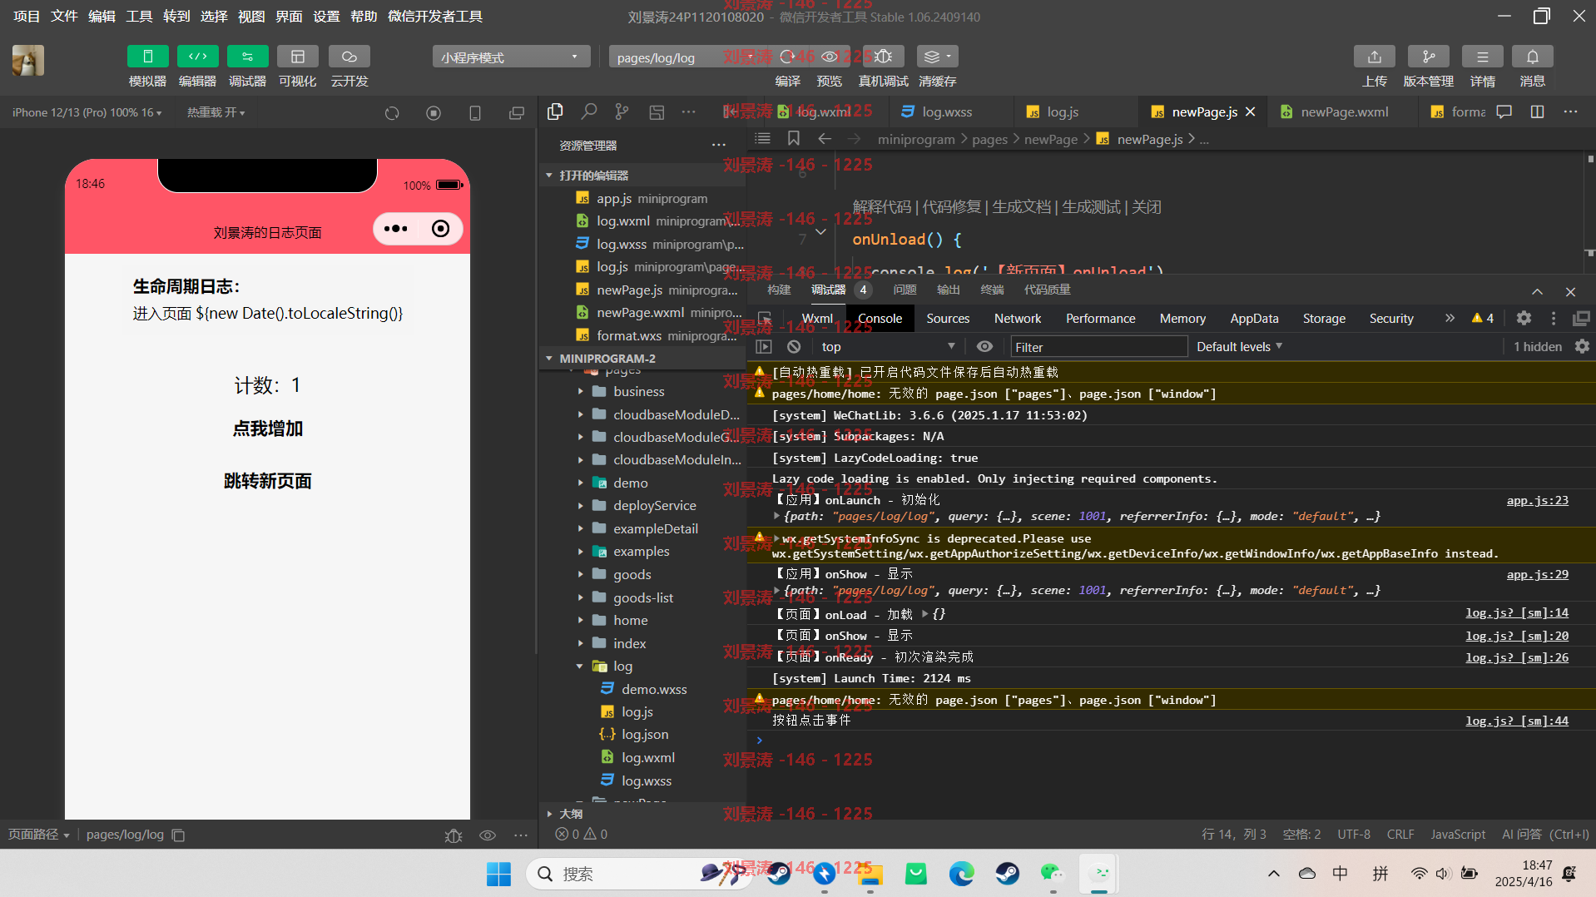Open the 小程序模式 mode dropdown

[511, 57]
